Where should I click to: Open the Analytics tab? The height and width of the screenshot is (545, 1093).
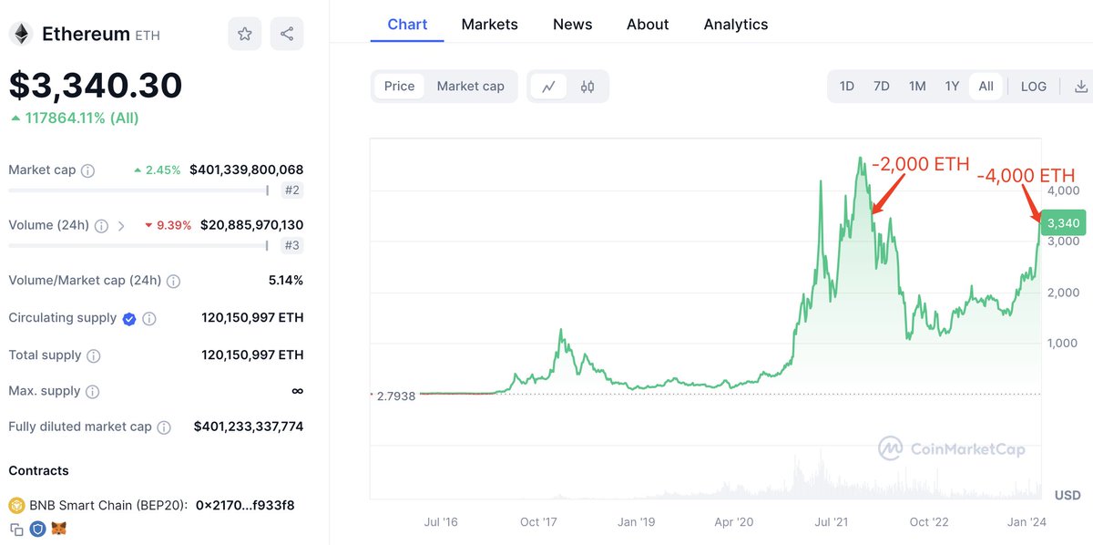[x=735, y=24]
